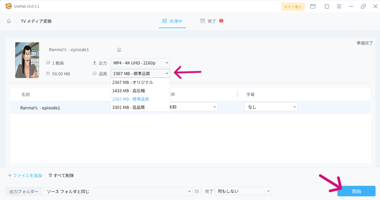Click the browse folder icon for output folder

(x=197, y=191)
